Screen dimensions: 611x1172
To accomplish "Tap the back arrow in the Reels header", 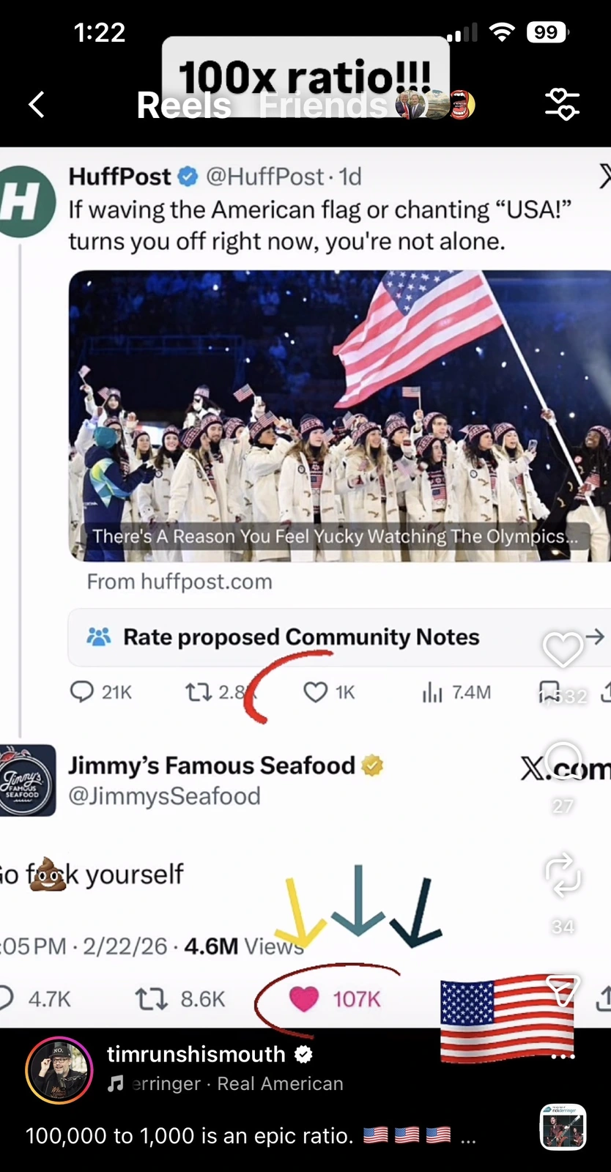I will pos(37,105).
